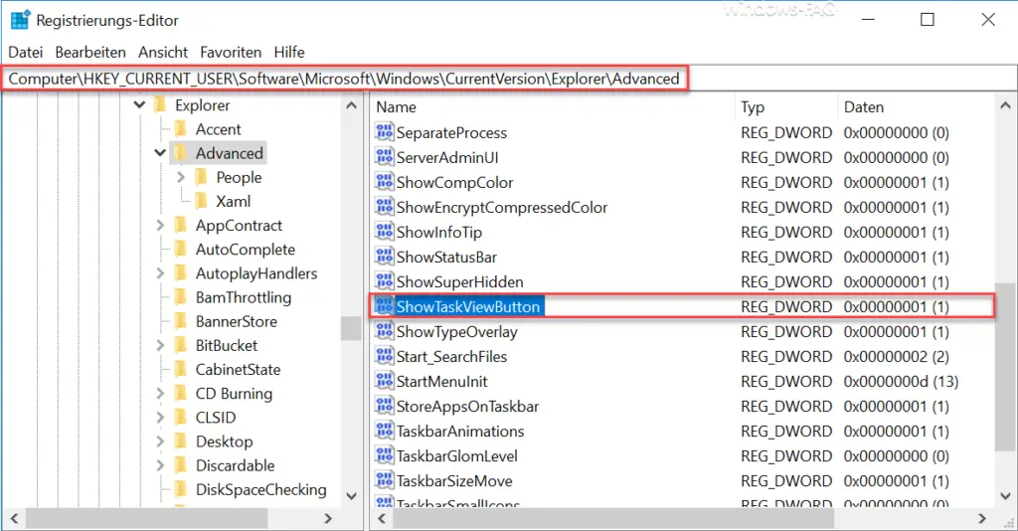Expand the Discardable key
This screenshot has width=1018, height=531.
(x=160, y=465)
